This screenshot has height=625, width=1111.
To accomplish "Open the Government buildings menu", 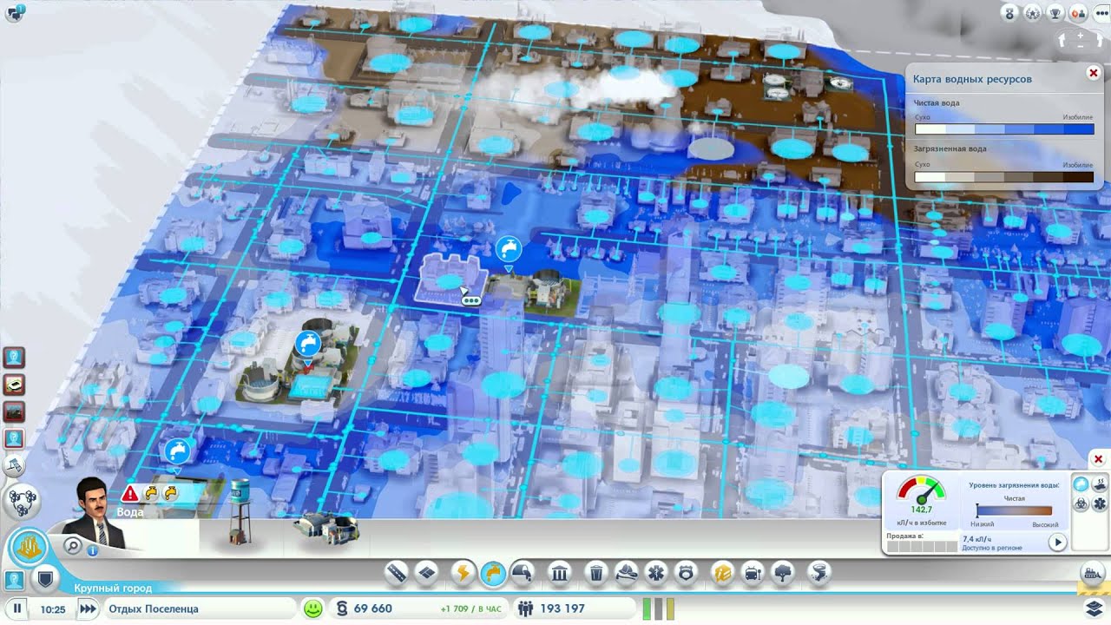I will click(x=560, y=572).
